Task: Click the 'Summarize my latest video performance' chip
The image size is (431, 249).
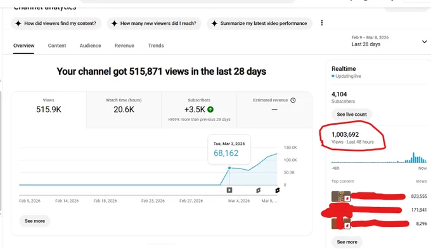Action: pyautogui.click(x=259, y=23)
